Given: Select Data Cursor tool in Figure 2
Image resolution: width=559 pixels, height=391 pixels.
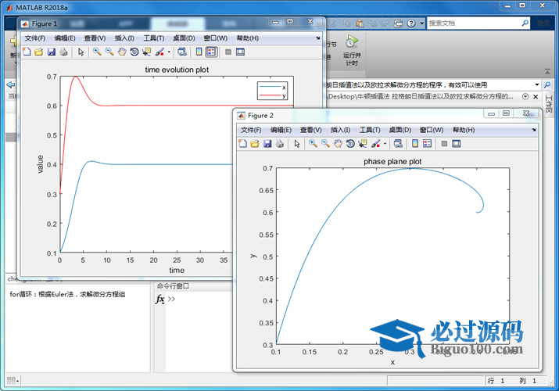Looking at the screenshot, I should [363, 144].
